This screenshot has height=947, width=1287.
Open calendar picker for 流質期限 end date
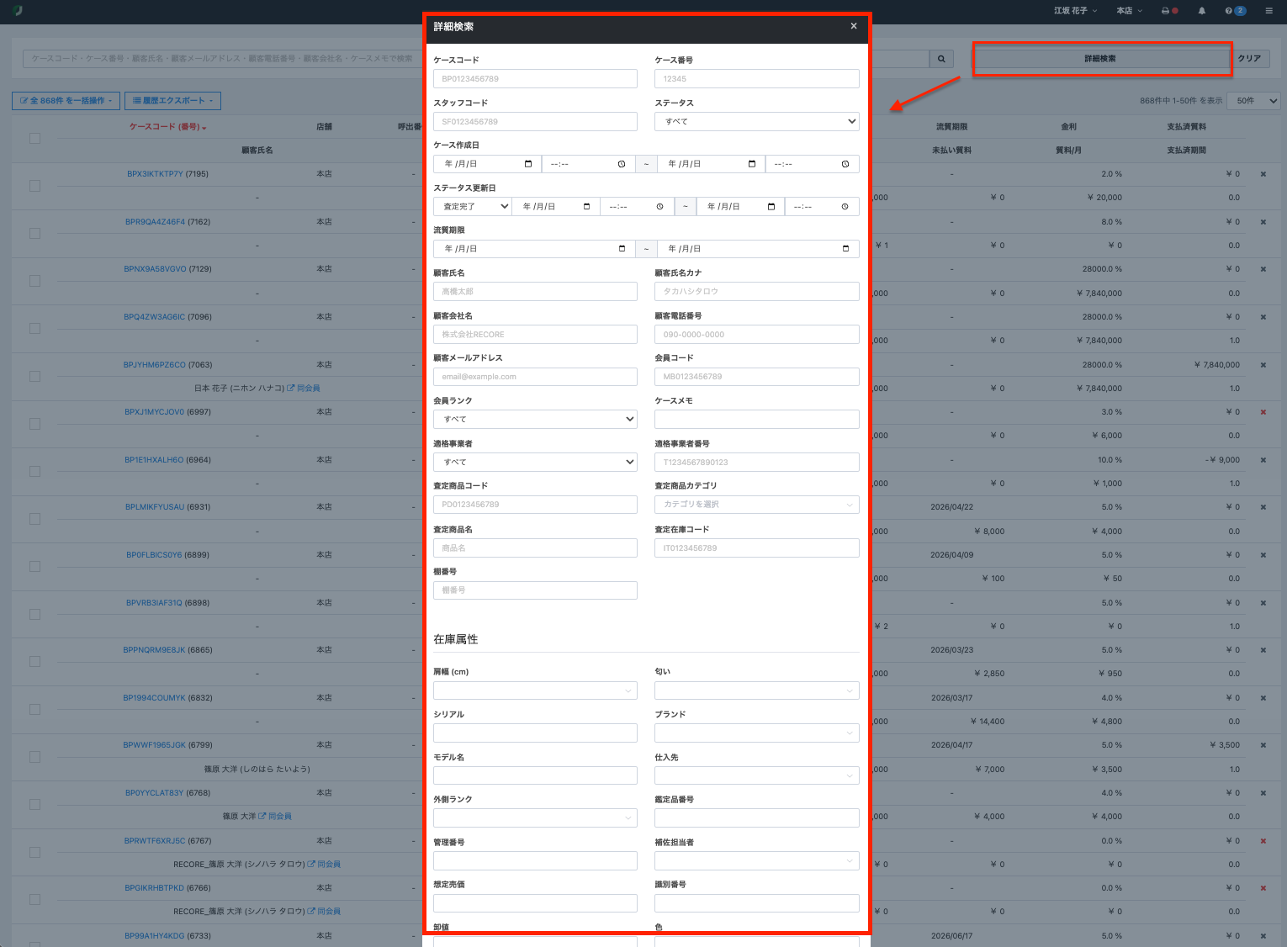845,249
